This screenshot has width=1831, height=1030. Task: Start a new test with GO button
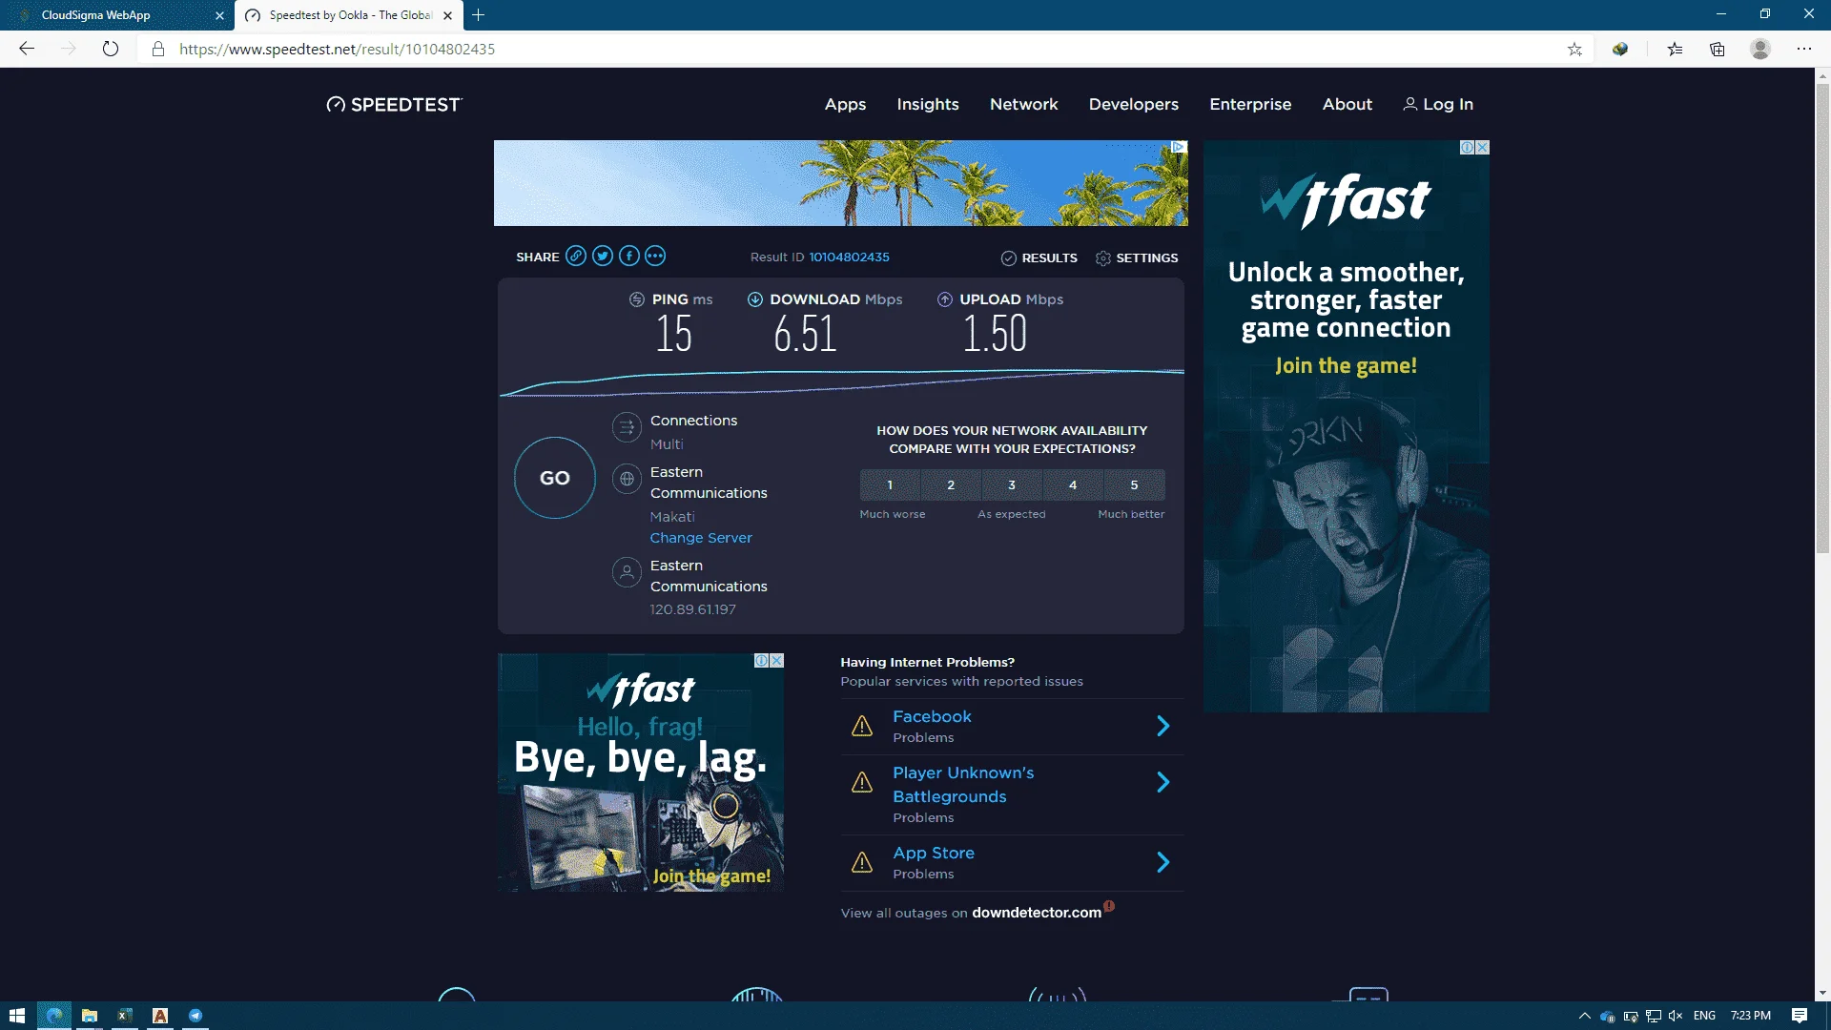click(x=555, y=478)
